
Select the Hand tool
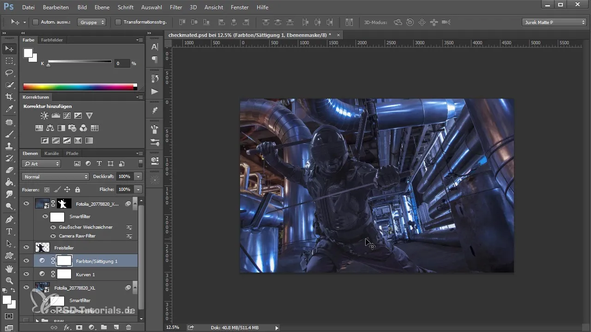click(x=9, y=268)
